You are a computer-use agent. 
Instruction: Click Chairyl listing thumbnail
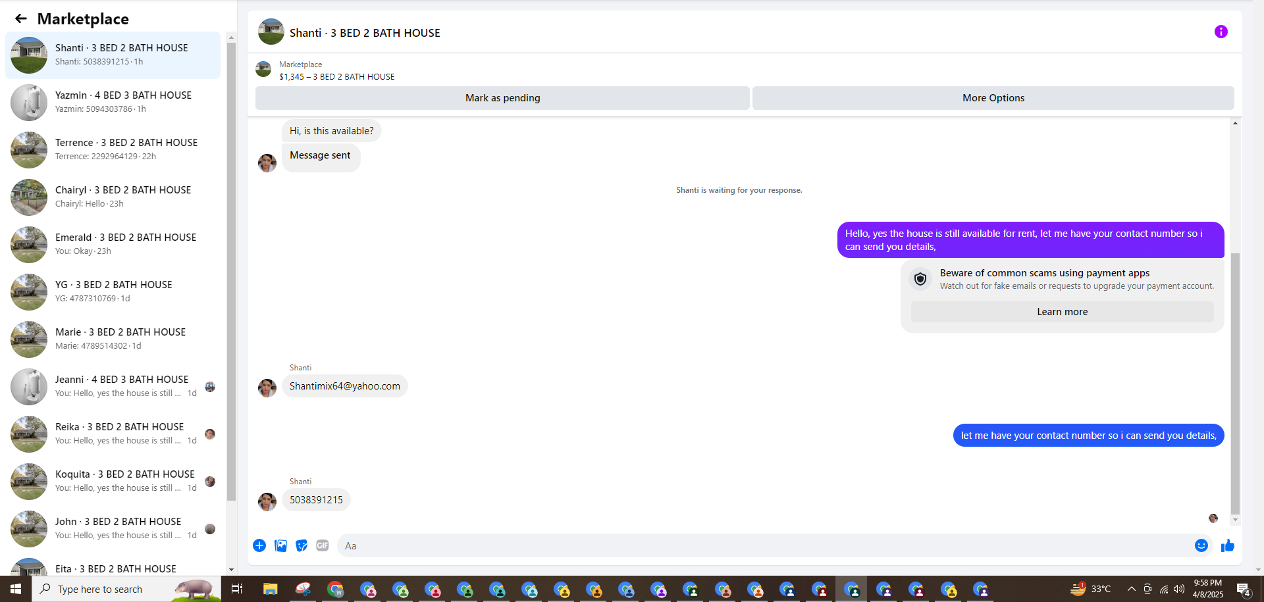[x=29, y=197]
